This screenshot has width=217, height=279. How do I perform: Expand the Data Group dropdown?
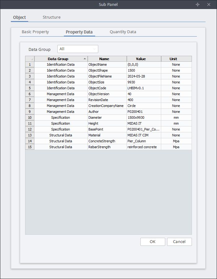tap(78, 49)
